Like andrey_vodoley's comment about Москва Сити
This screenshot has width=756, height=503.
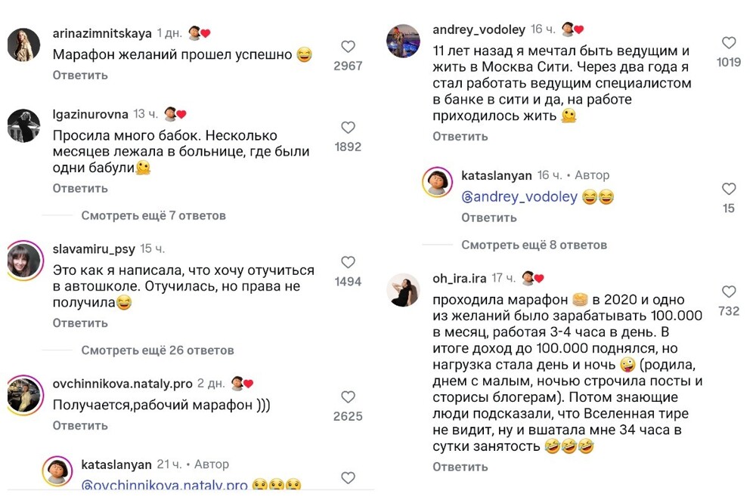coord(729,42)
